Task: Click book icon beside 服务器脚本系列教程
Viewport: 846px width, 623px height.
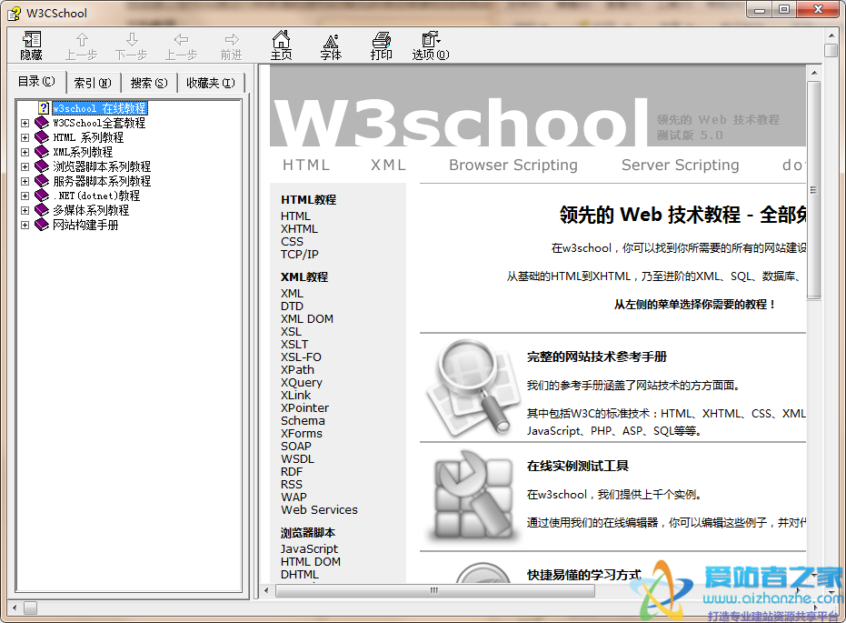Action: point(42,181)
